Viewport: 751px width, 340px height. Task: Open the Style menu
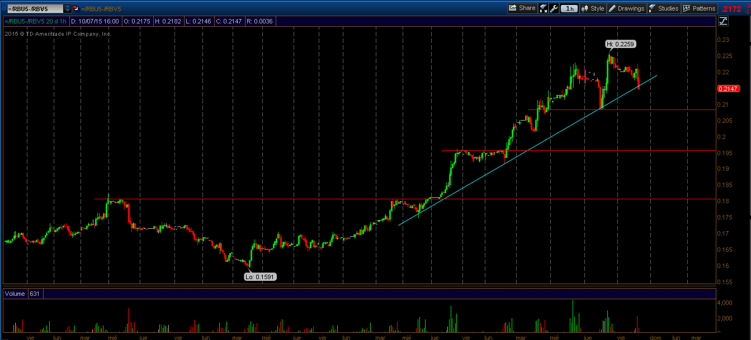coord(593,8)
